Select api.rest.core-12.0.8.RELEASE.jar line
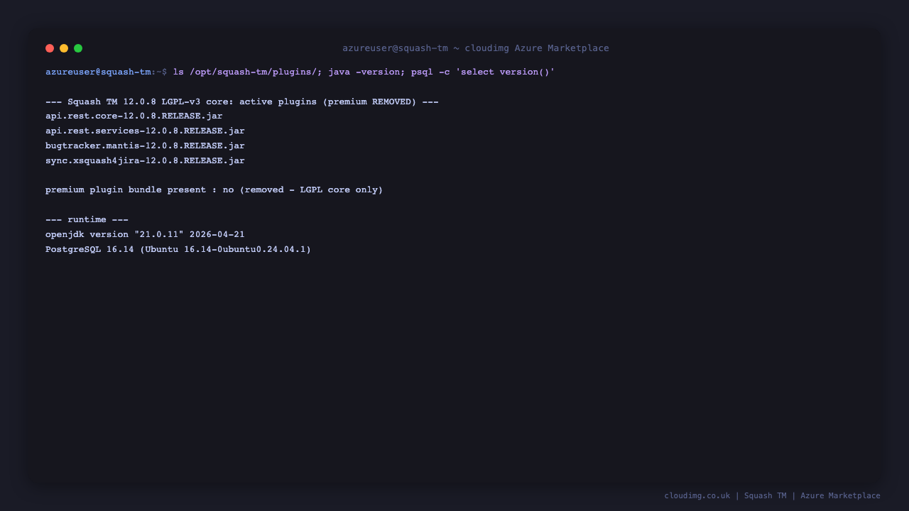909x511 pixels. click(134, 116)
